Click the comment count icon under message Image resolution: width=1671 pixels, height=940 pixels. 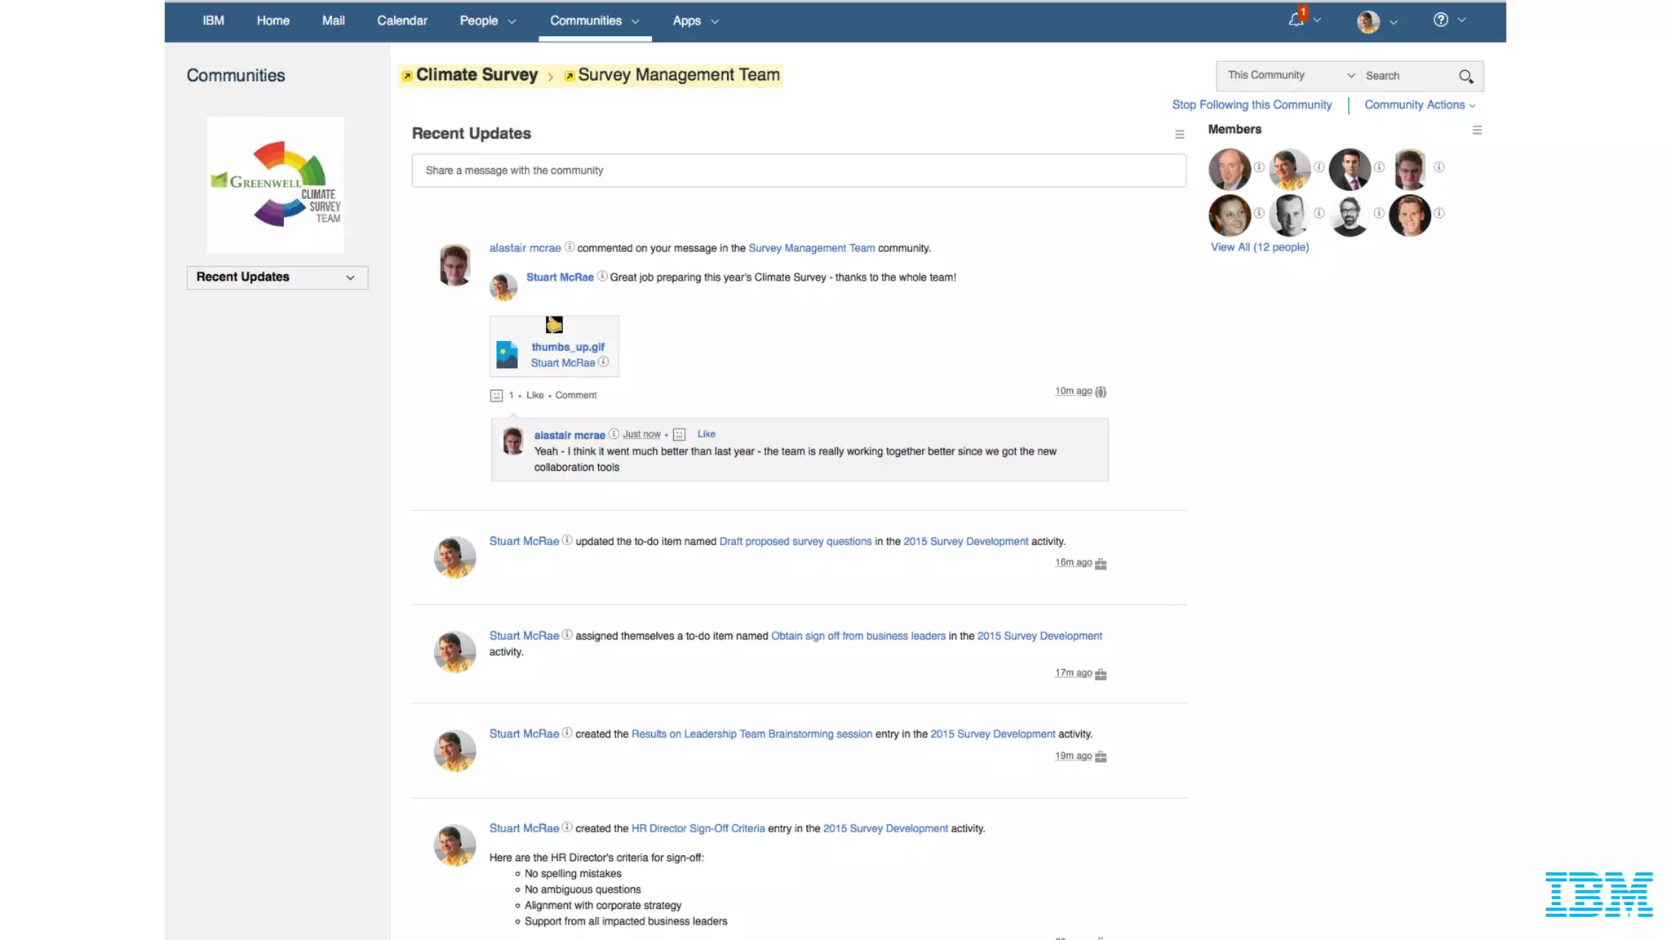click(x=496, y=396)
